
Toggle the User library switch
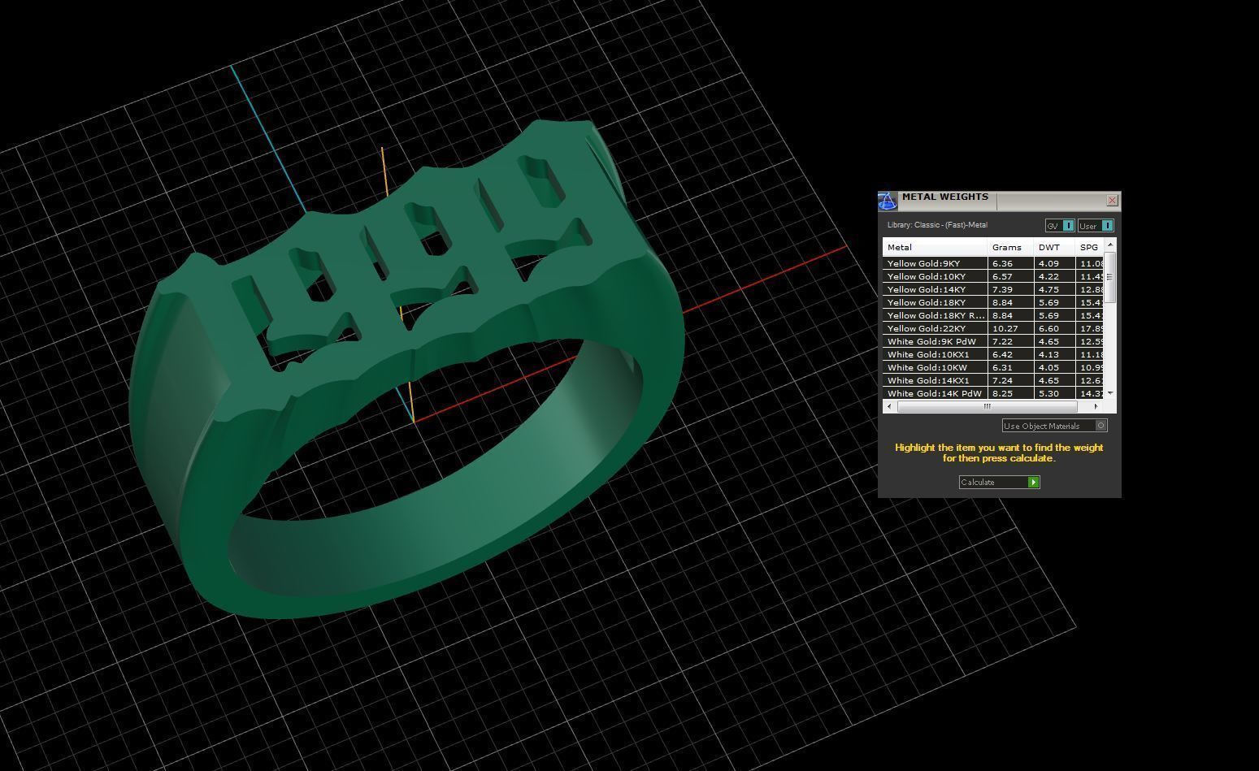click(x=1096, y=226)
